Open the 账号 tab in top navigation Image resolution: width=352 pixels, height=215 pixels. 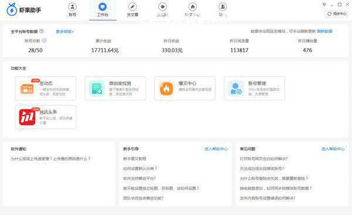coord(72,9)
